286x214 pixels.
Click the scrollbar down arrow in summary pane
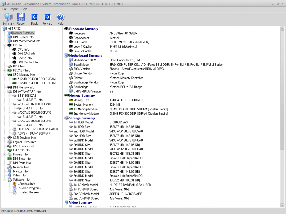pos(282,206)
